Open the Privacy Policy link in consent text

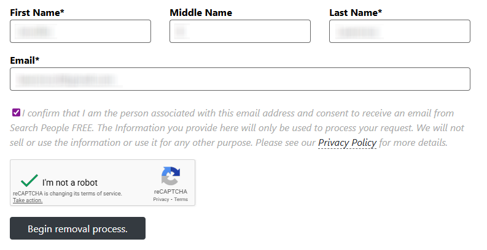point(347,143)
